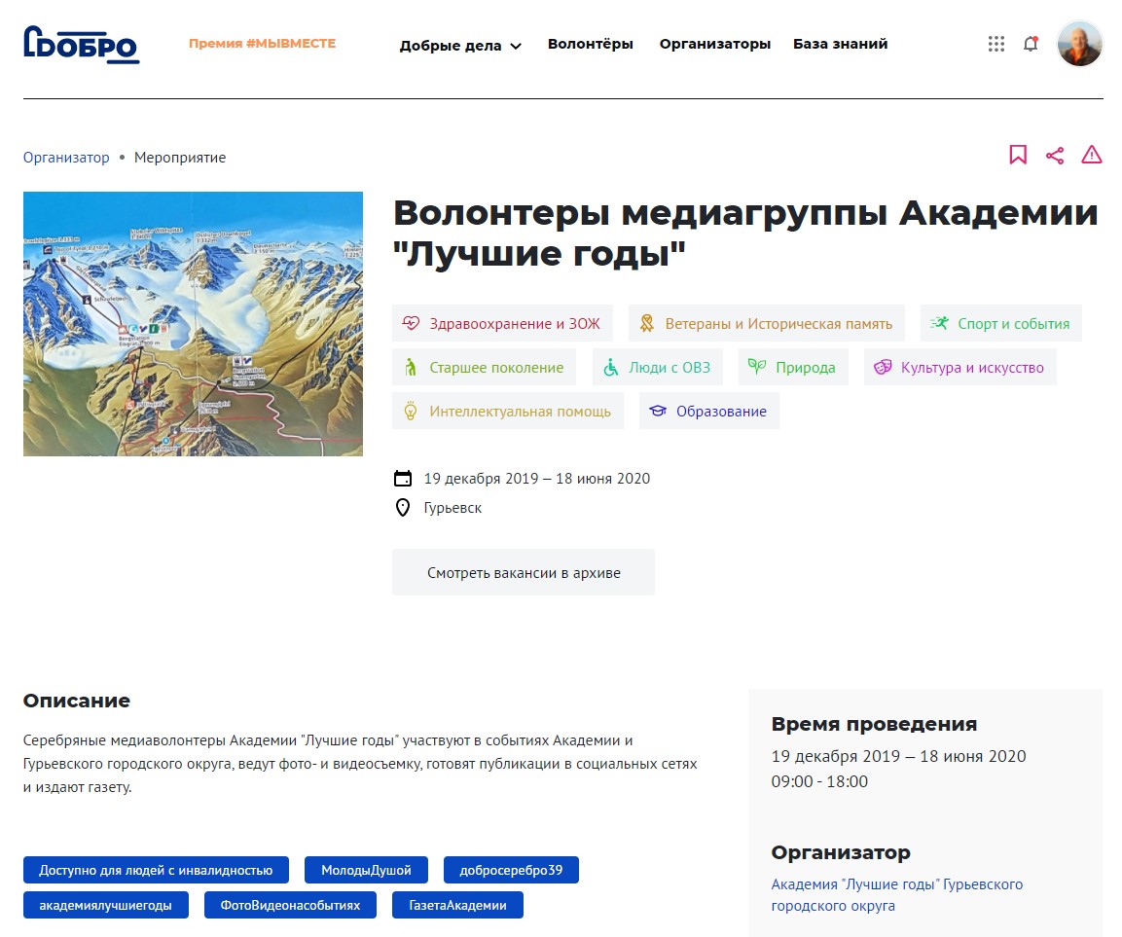1122x937 pixels.
Task: Click the Гурьевск location text
Action: 452,508
